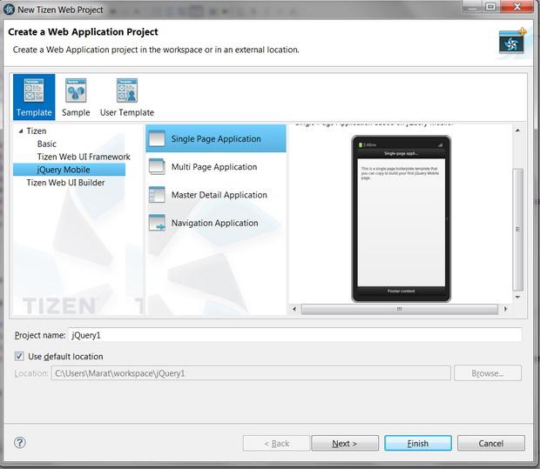
Task: Click preview horizontal scroll left arrow
Action: point(294,309)
